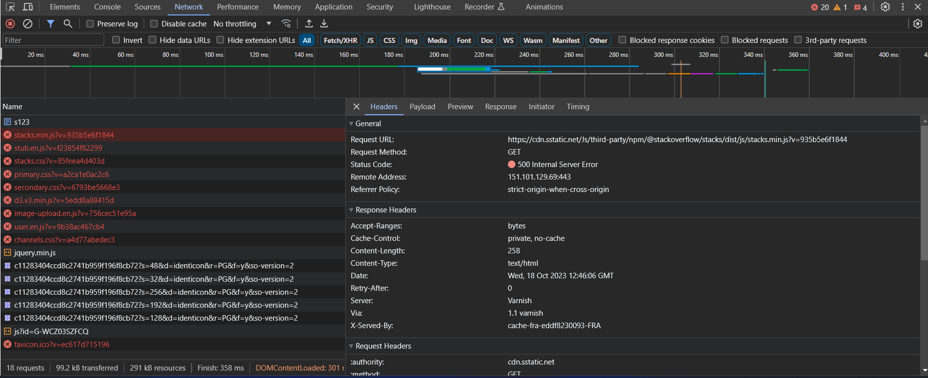The width and height of the screenshot is (928, 378).
Task: Click script icon beside jquery.min.js
Action: 7,253
